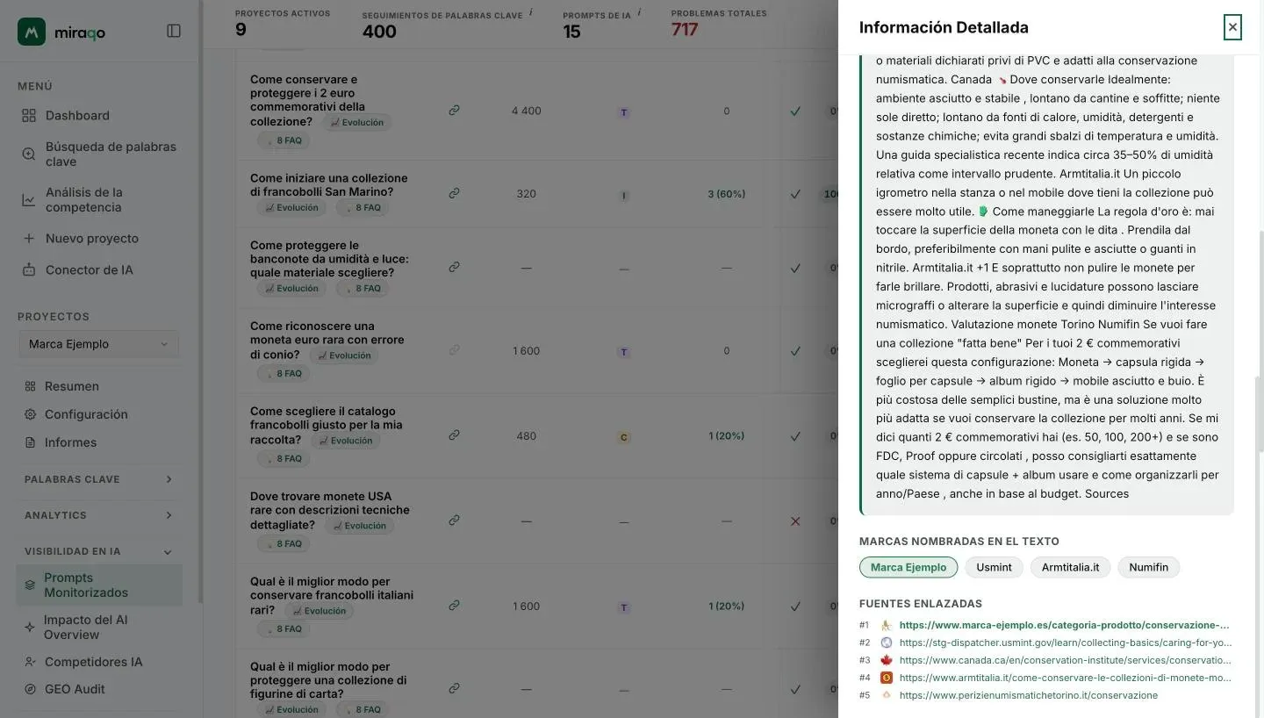Click link icon for monete USA rare row
Screen dimensions: 1264x718
coord(454,520)
